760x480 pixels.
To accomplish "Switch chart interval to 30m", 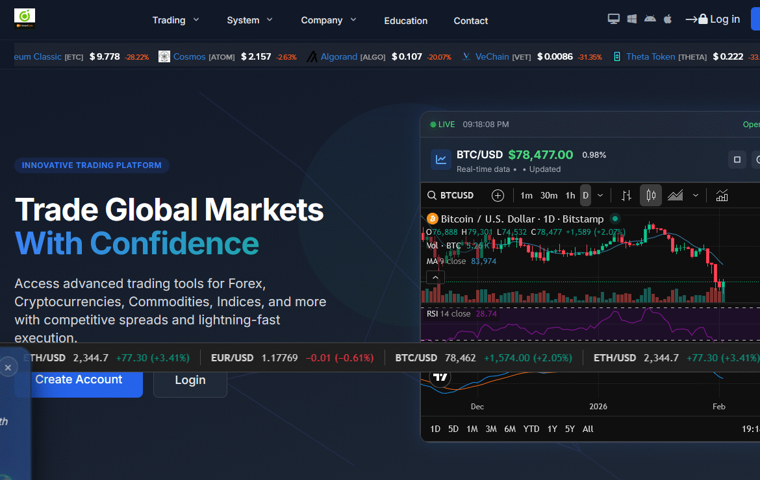I will pyautogui.click(x=549, y=195).
